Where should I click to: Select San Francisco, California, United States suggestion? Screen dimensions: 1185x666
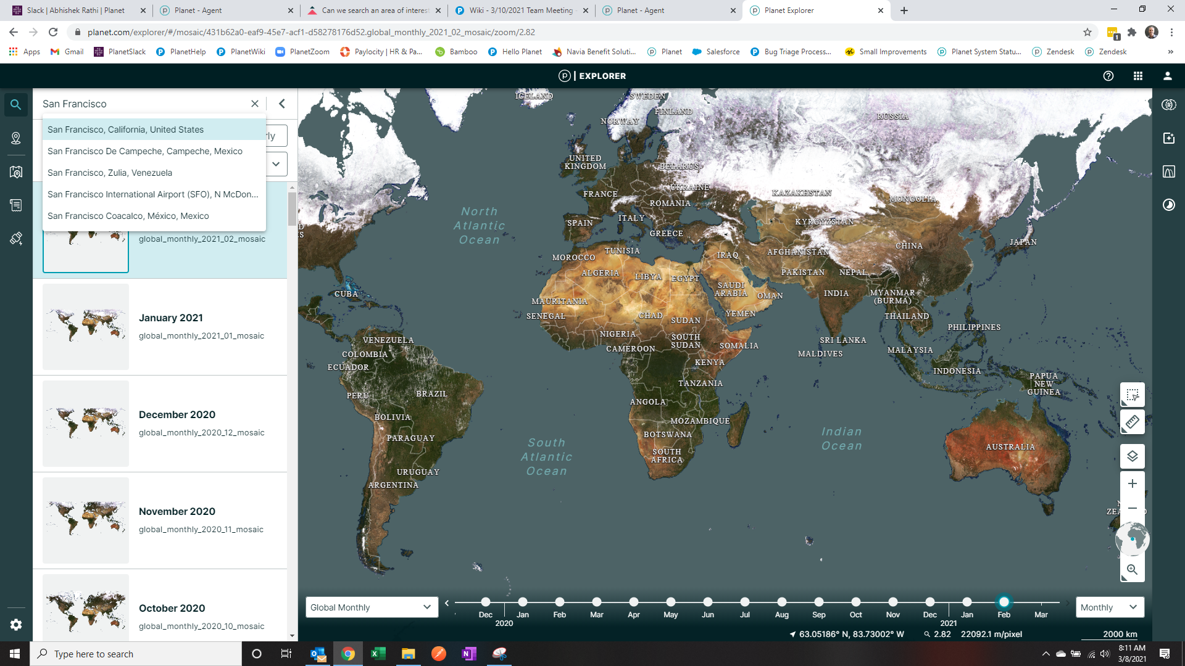coord(126,129)
